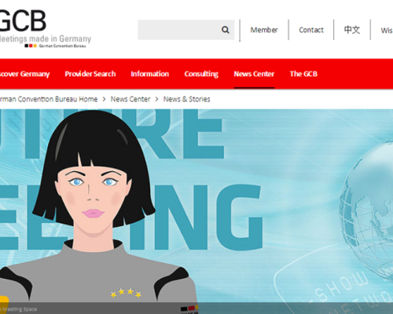Open the Discover Germany menu
Viewport: 393px width, 314px height.
24,74
